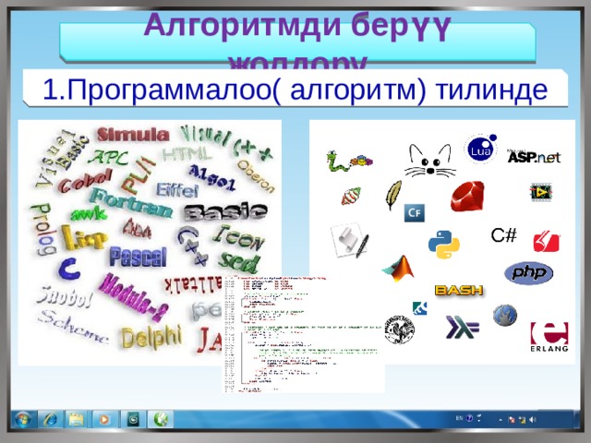The height and width of the screenshot is (443, 591).
Task: Click the small blue square icon below BASH
Action: [x=419, y=308]
